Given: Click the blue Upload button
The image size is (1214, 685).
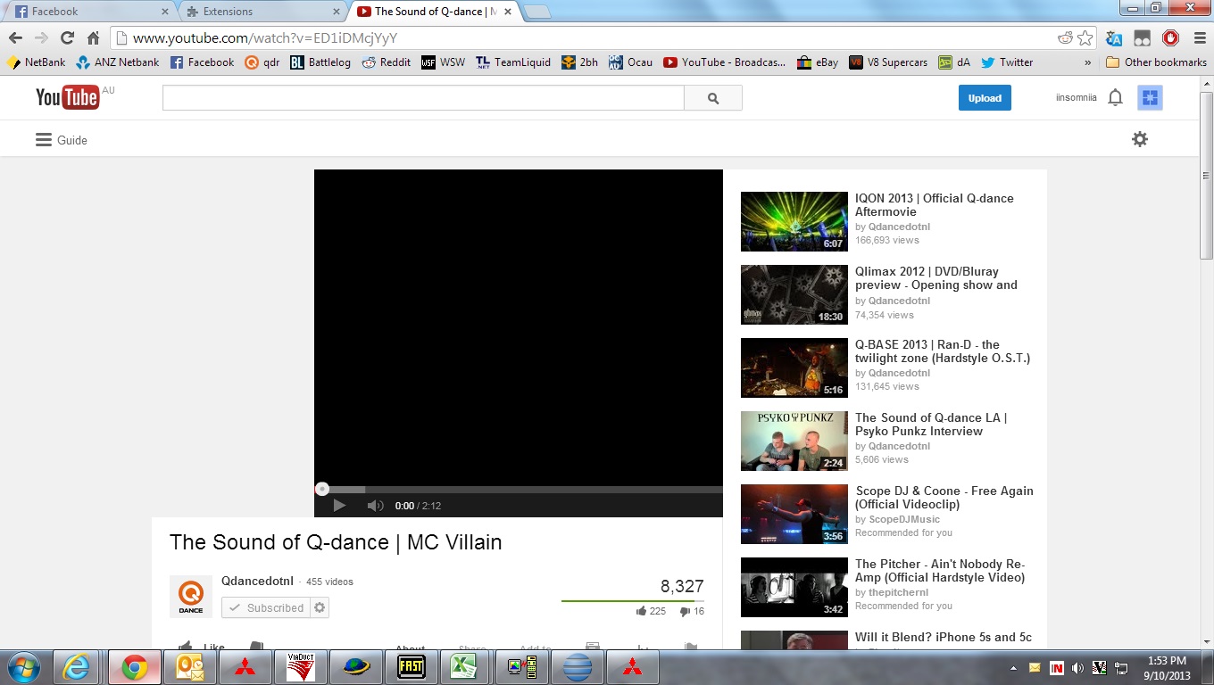Looking at the screenshot, I should 985,98.
